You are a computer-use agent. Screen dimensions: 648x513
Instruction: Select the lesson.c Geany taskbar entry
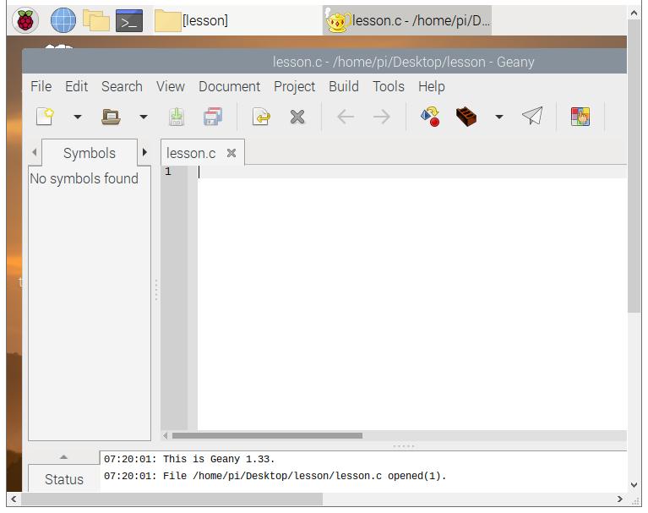[x=407, y=20]
